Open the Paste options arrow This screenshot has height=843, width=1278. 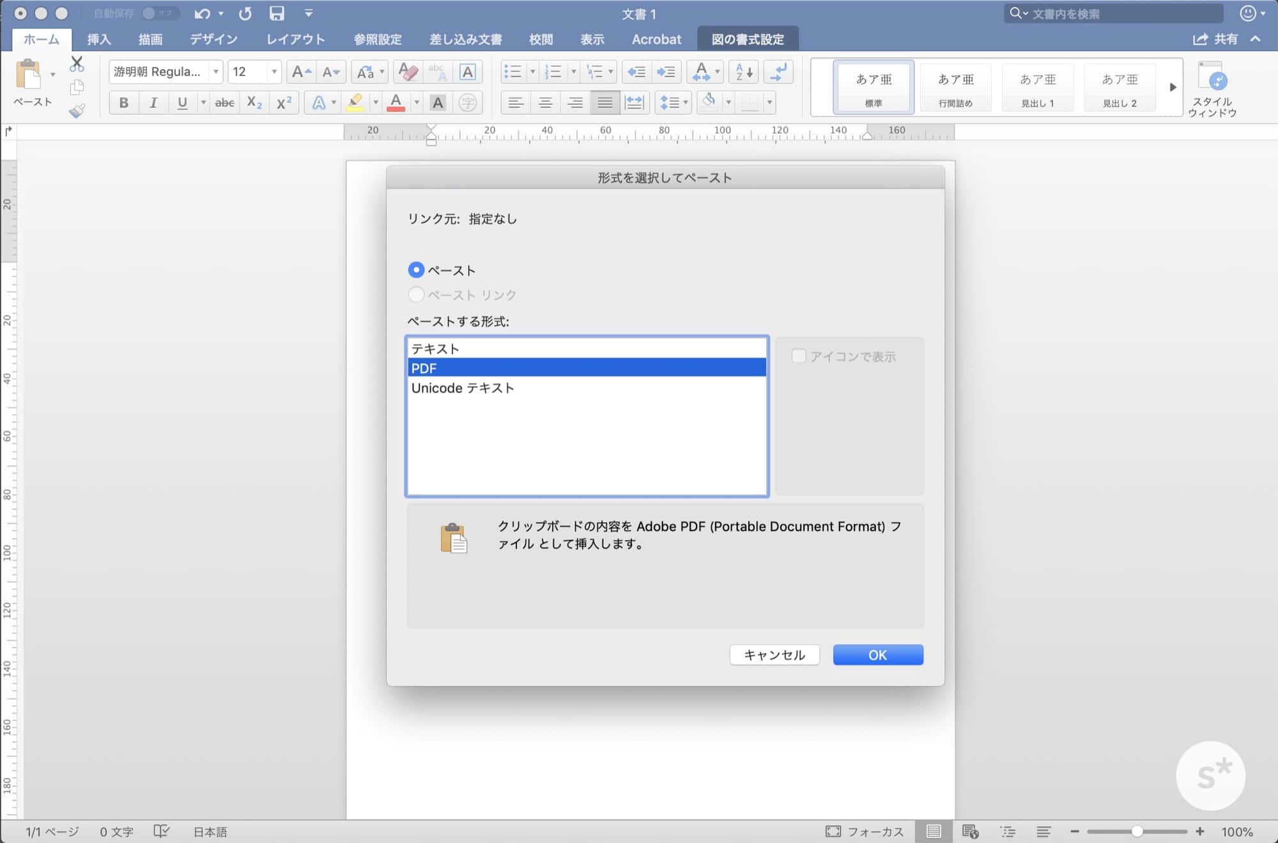click(x=53, y=75)
